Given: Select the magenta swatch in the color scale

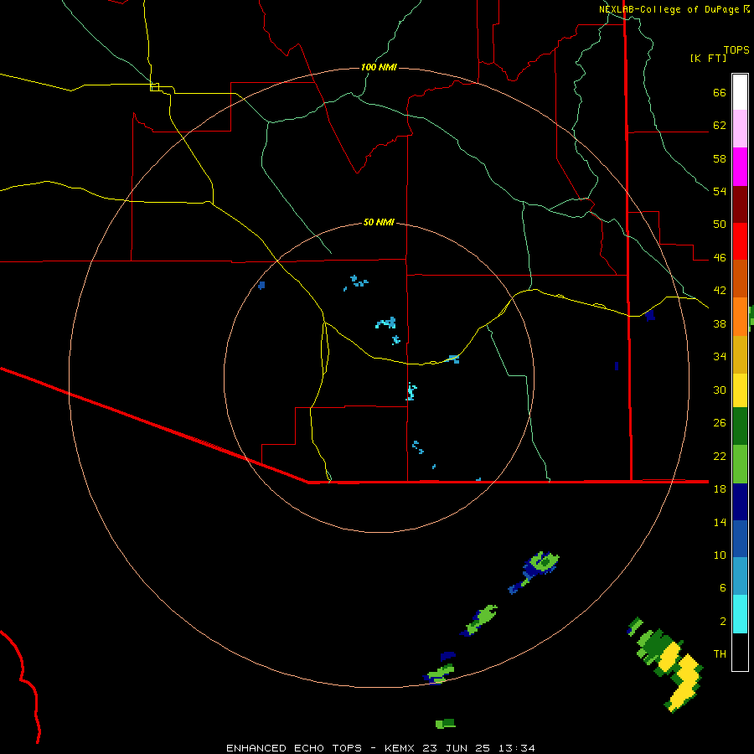Looking at the screenshot, I should coord(740,167).
